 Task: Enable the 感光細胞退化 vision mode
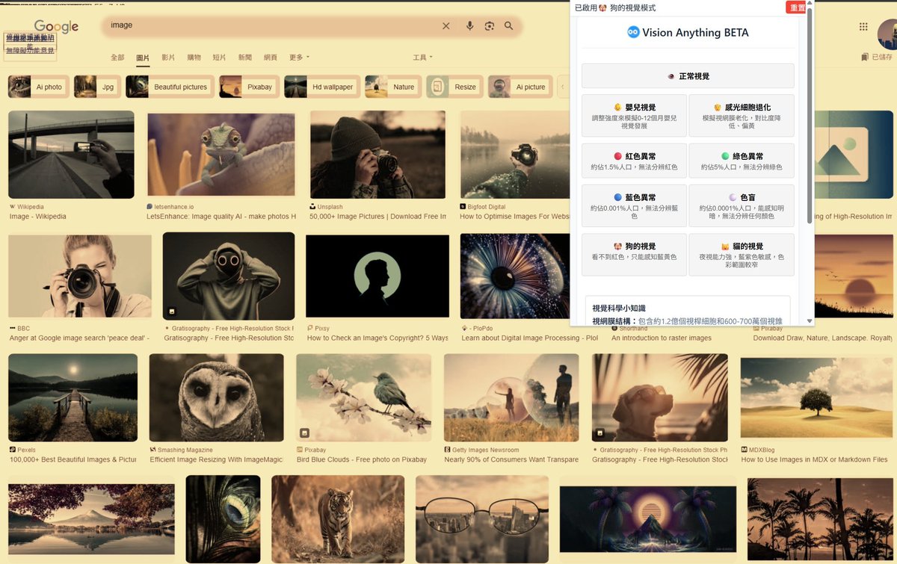pos(741,115)
